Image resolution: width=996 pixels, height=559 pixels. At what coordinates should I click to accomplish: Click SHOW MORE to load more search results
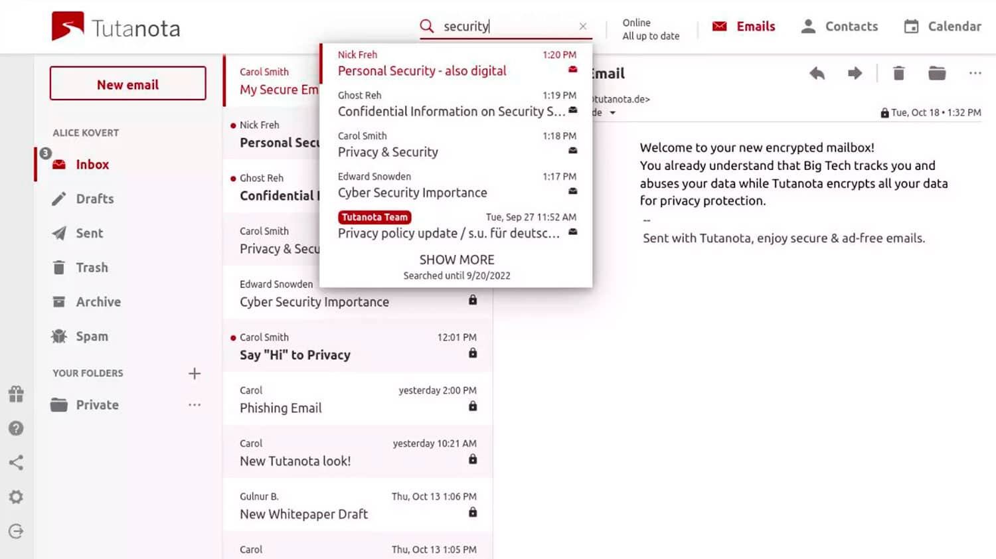[x=456, y=260]
